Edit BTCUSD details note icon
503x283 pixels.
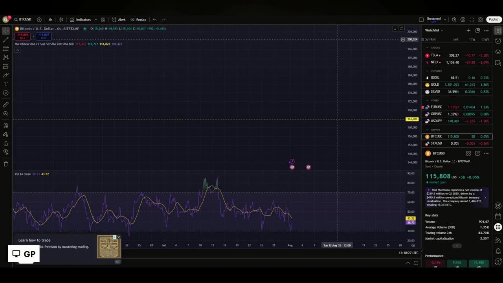tap(477, 153)
